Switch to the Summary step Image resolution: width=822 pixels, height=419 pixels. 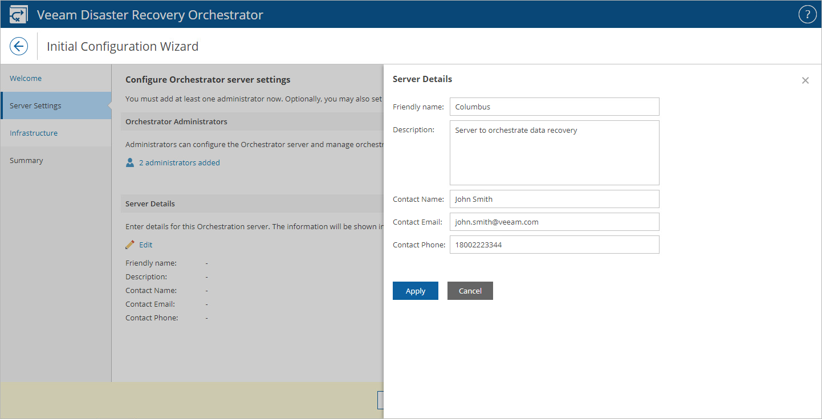point(26,161)
